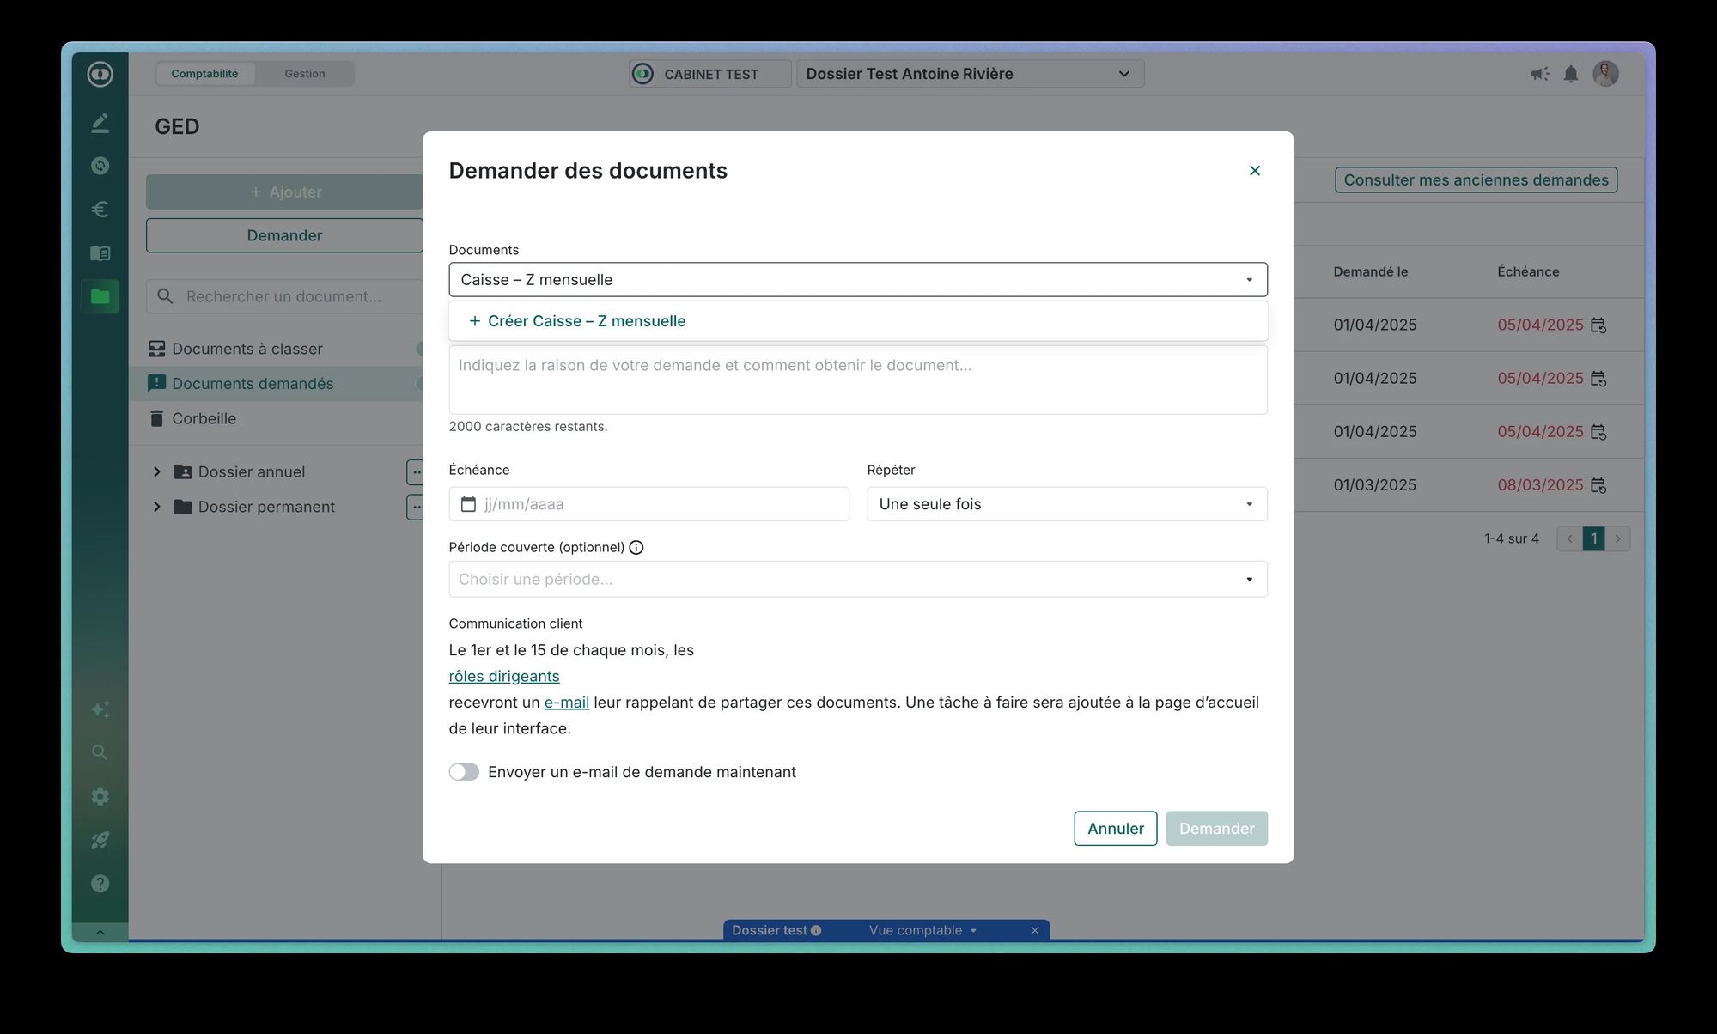The height and width of the screenshot is (1034, 1717).
Task: Click info icon next to Période couverte
Action: click(636, 548)
